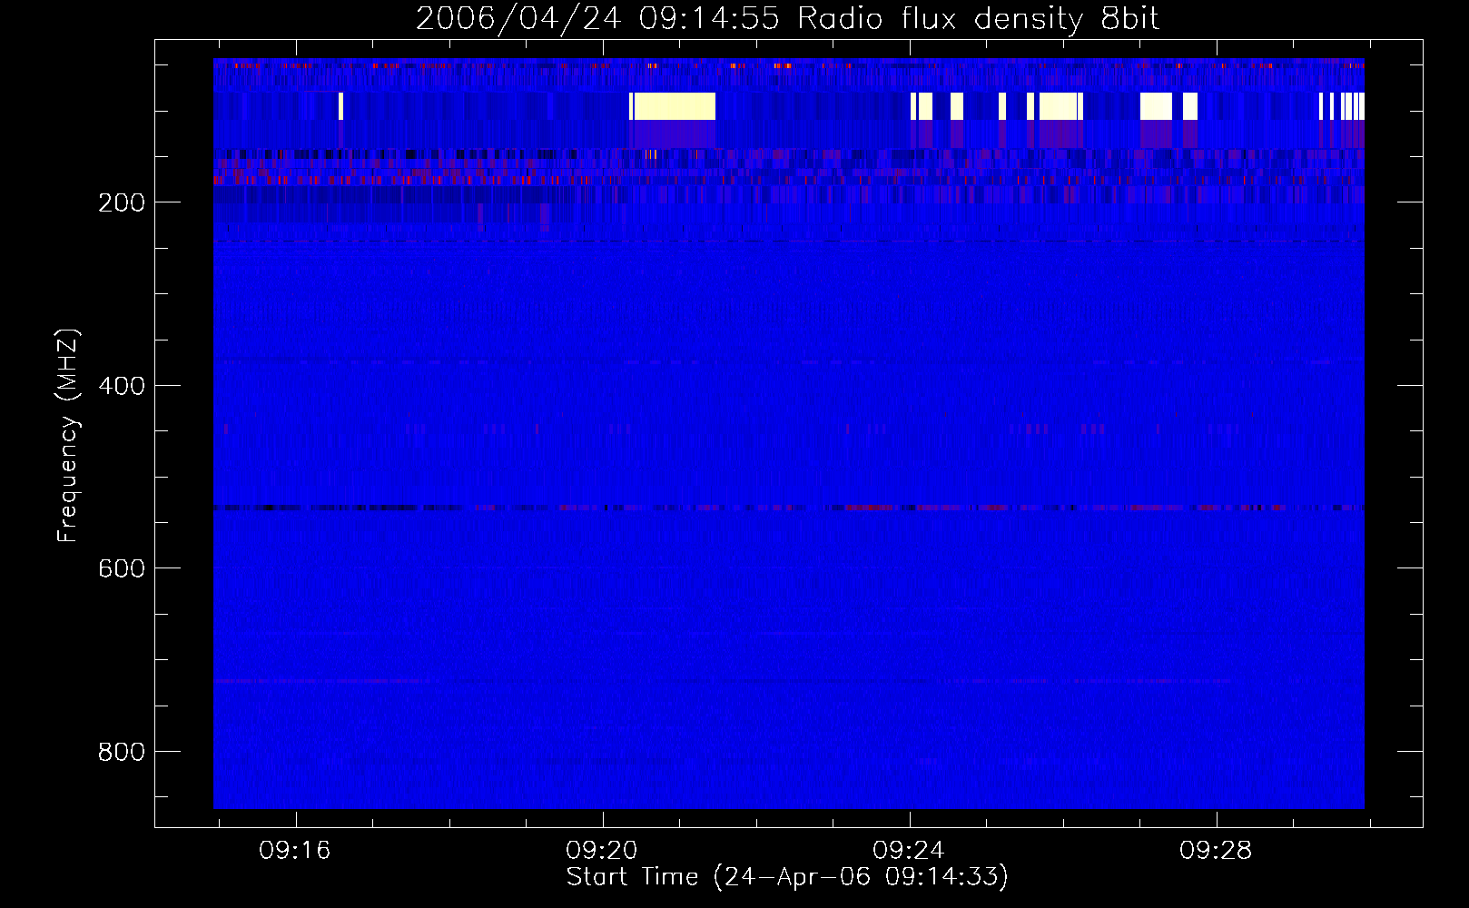Click the 09:28 time tick label

click(x=1216, y=851)
